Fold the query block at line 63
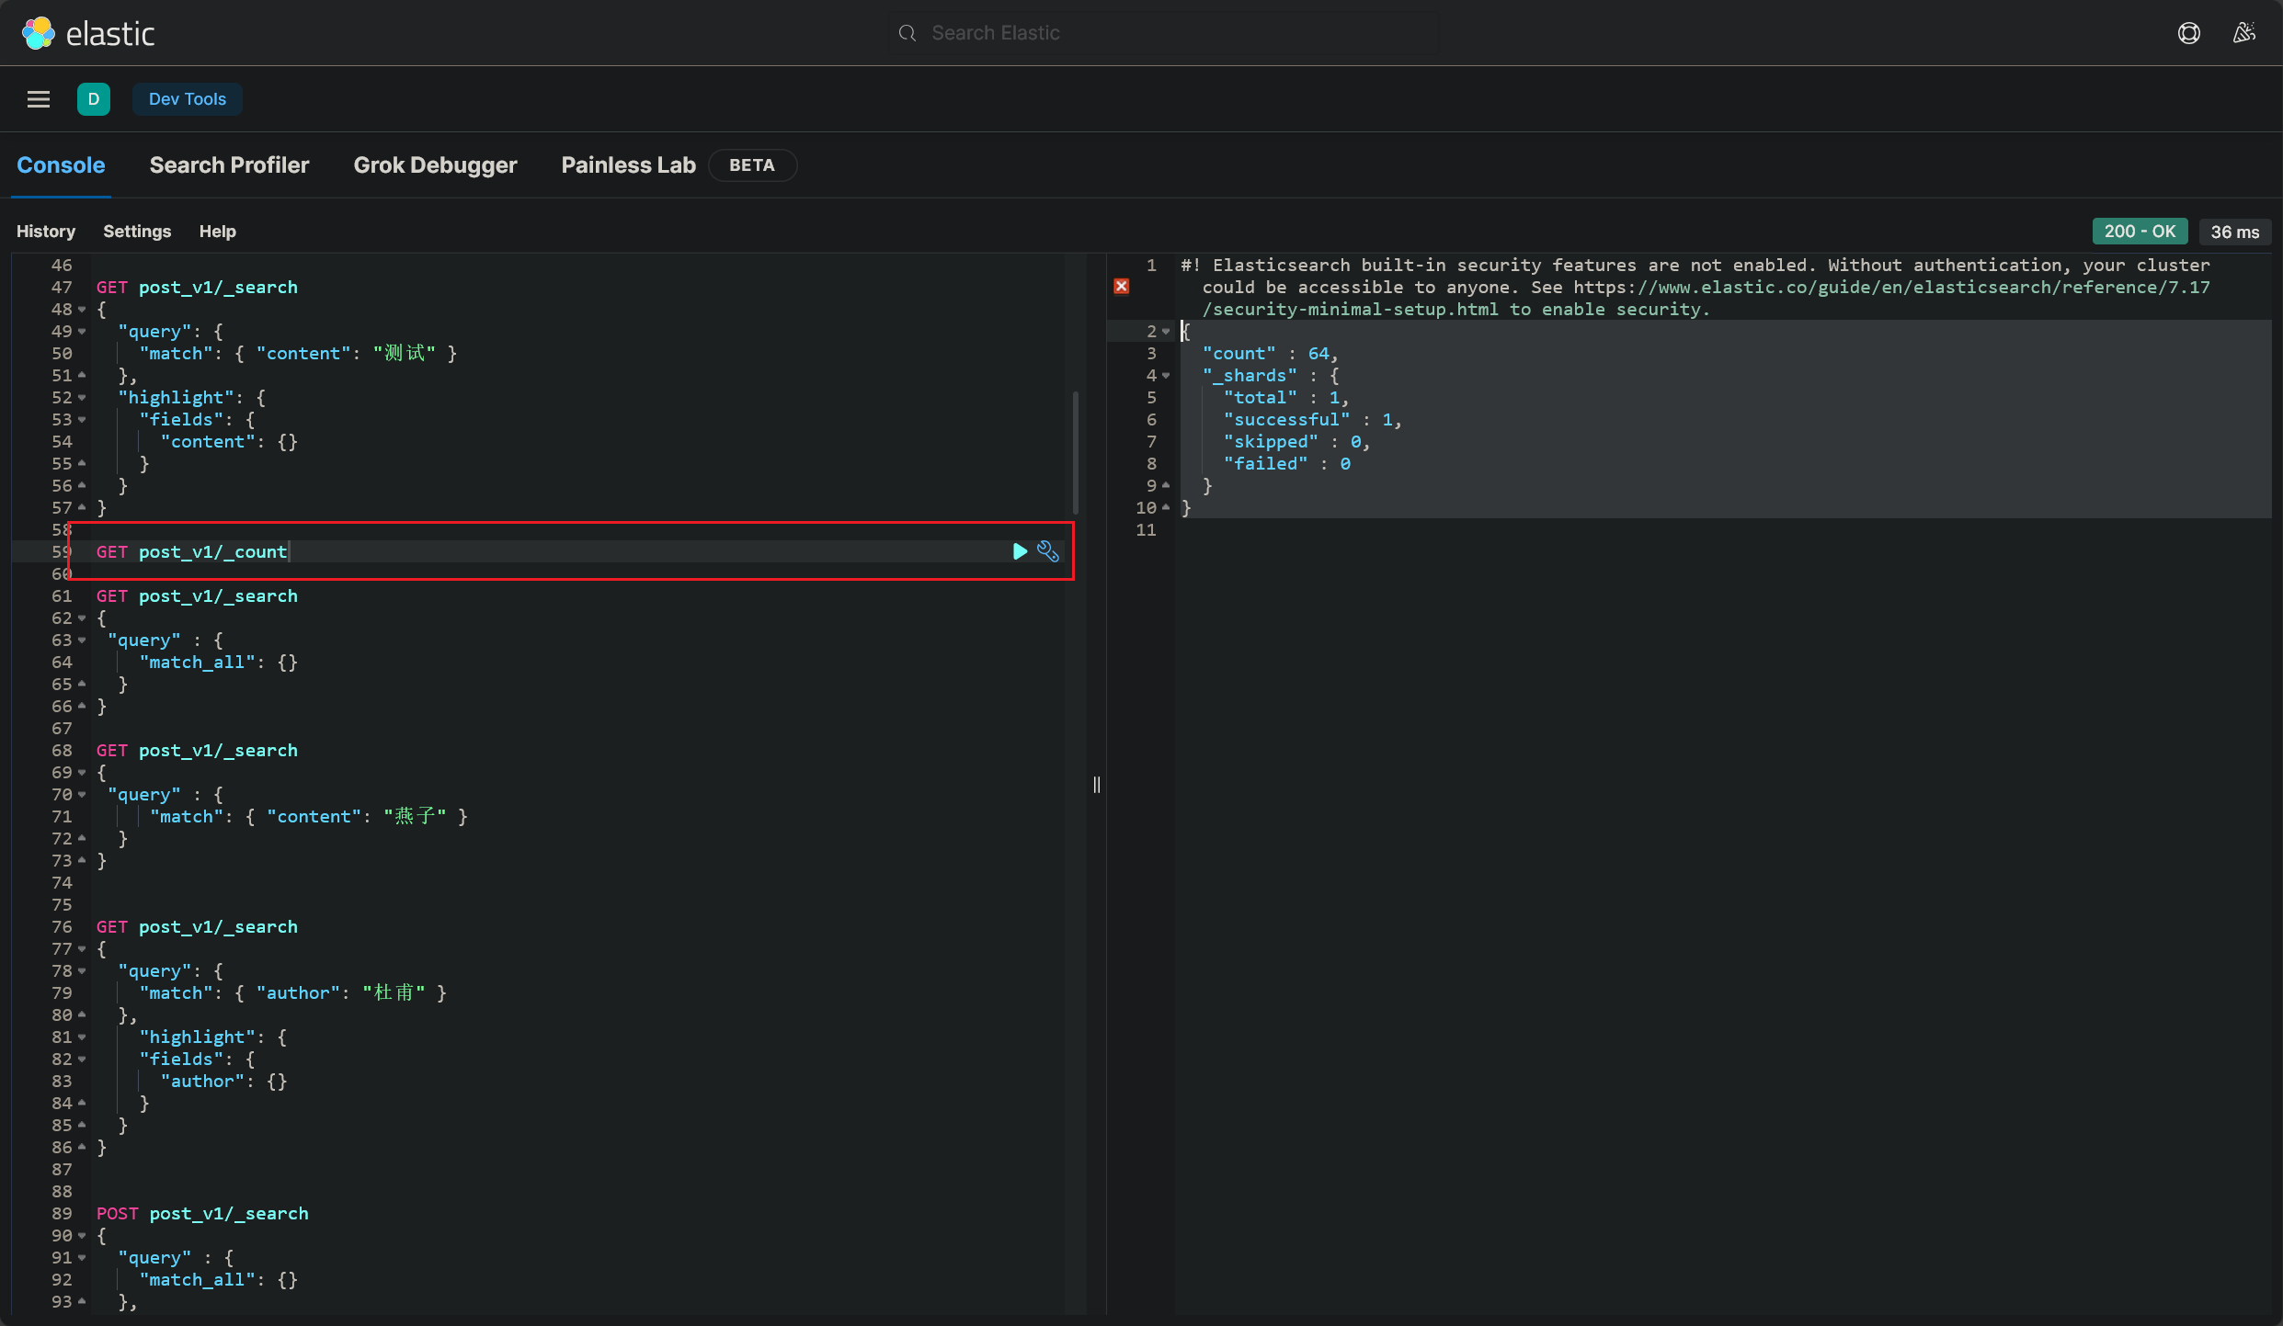The image size is (2283, 1326). (82, 640)
